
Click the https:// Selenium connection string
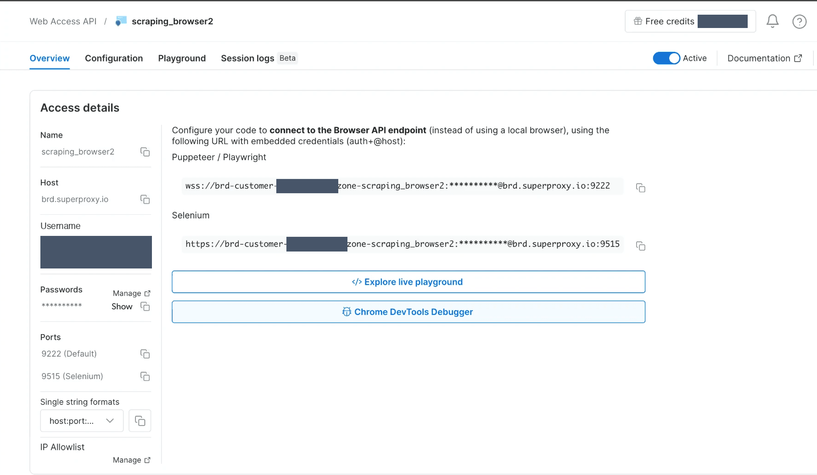click(x=403, y=244)
